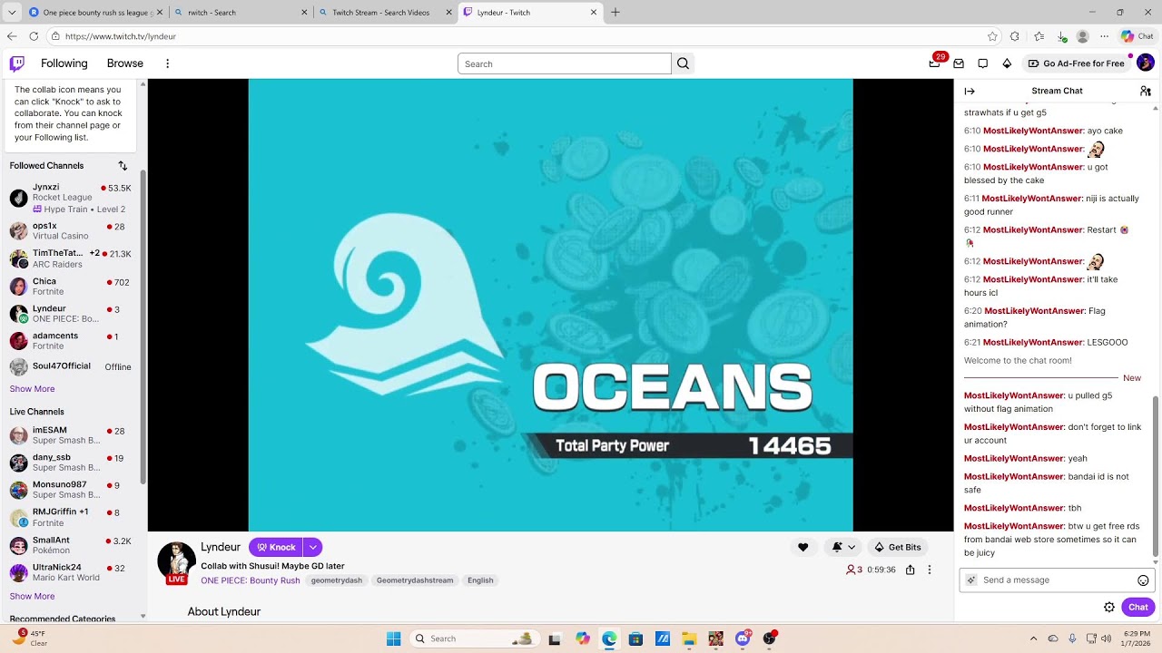This screenshot has height=653, width=1162.
Task: Click Go Ad-Free for Free button
Action: click(1076, 63)
